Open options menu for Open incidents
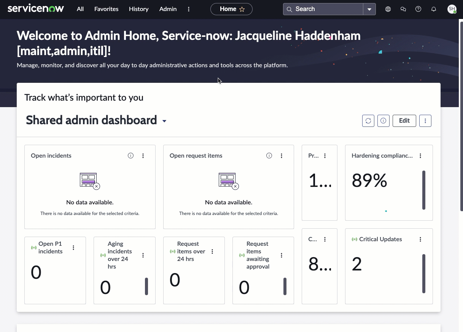The image size is (463, 332). [x=143, y=156]
